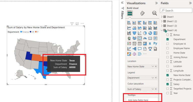
Task: Click the focus mode icon above map
Action: click(77, 24)
